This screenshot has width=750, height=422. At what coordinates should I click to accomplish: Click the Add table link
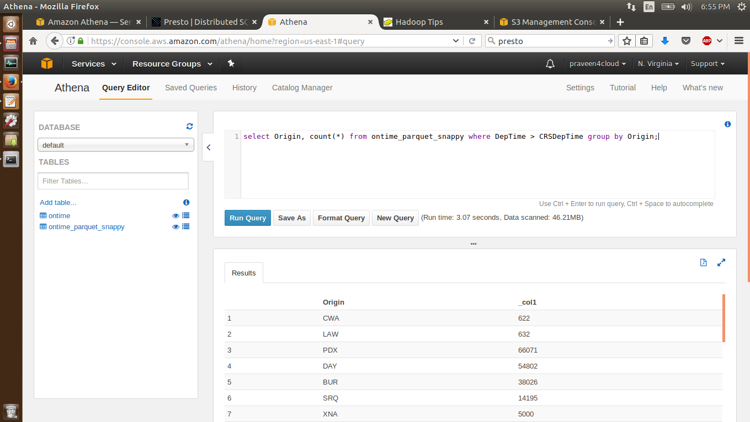coord(58,203)
